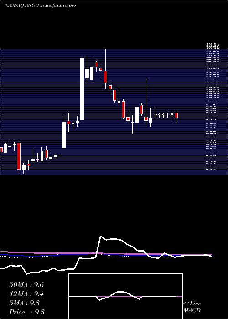Click the 13.5 price axis label
The height and width of the screenshot is (319, 228).
point(213,46)
